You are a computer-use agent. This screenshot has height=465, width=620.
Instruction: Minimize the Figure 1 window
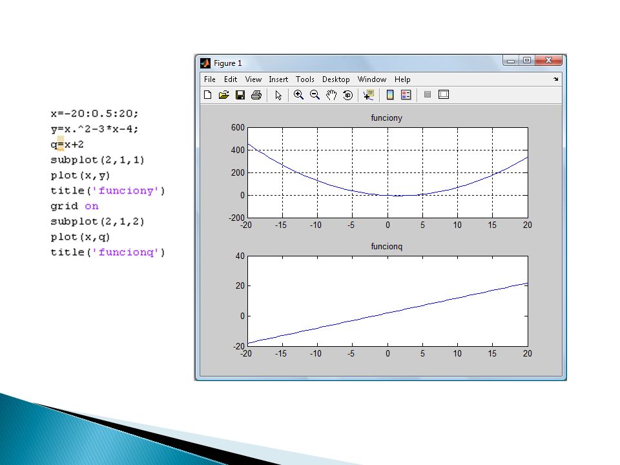(511, 61)
